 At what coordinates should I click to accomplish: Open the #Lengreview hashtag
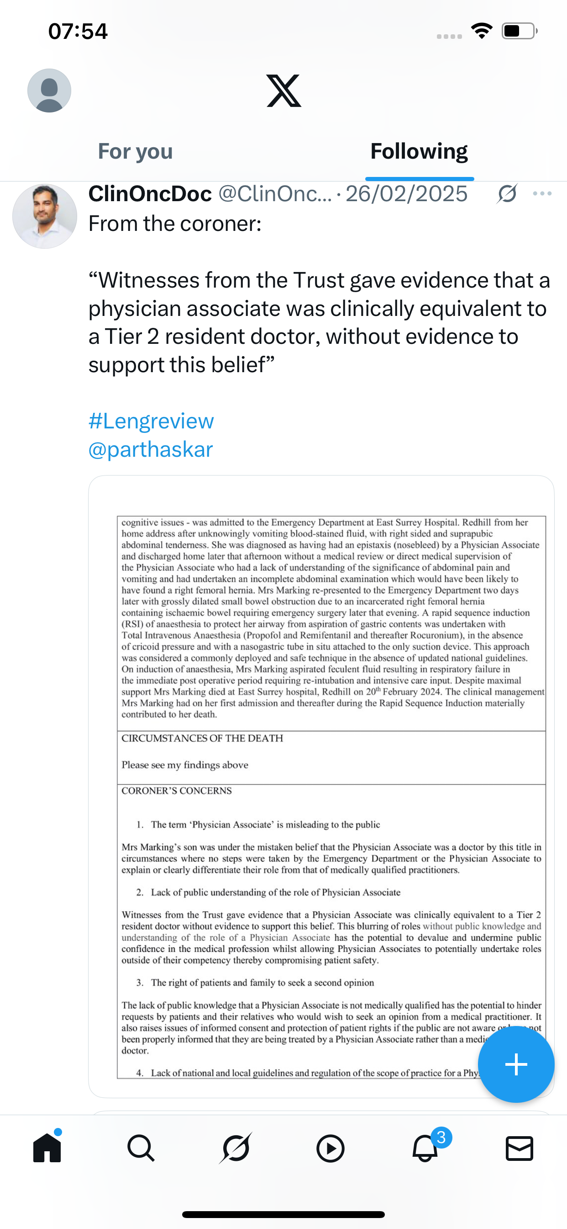coord(151,421)
